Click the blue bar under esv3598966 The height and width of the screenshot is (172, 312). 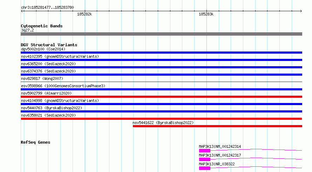tap(161, 89)
